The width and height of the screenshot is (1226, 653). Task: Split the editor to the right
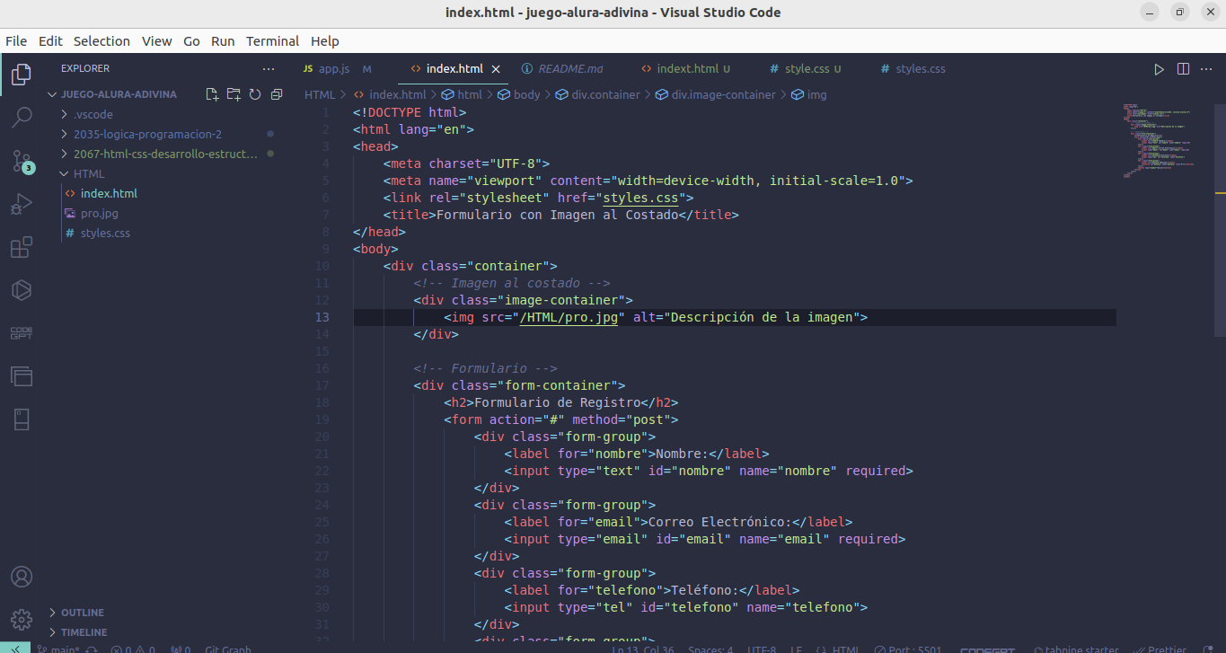1183,68
